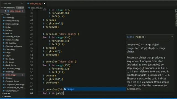This screenshot has width=177, height=99.
Task: Click the Python file icon beside Bird.py
Action: pos(4,27)
